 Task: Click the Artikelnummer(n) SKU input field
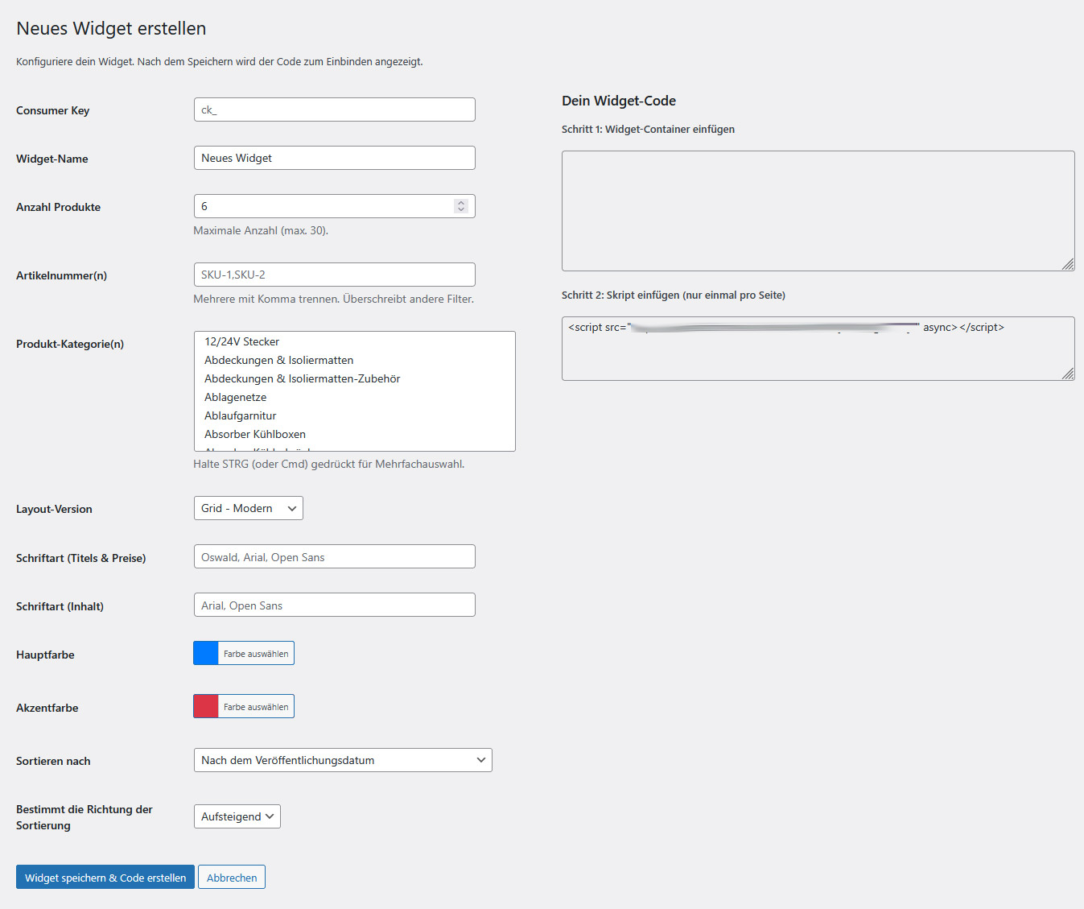(x=334, y=275)
